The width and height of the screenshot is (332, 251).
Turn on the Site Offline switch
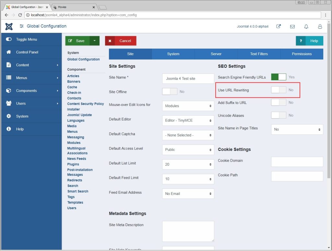click(x=169, y=92)
